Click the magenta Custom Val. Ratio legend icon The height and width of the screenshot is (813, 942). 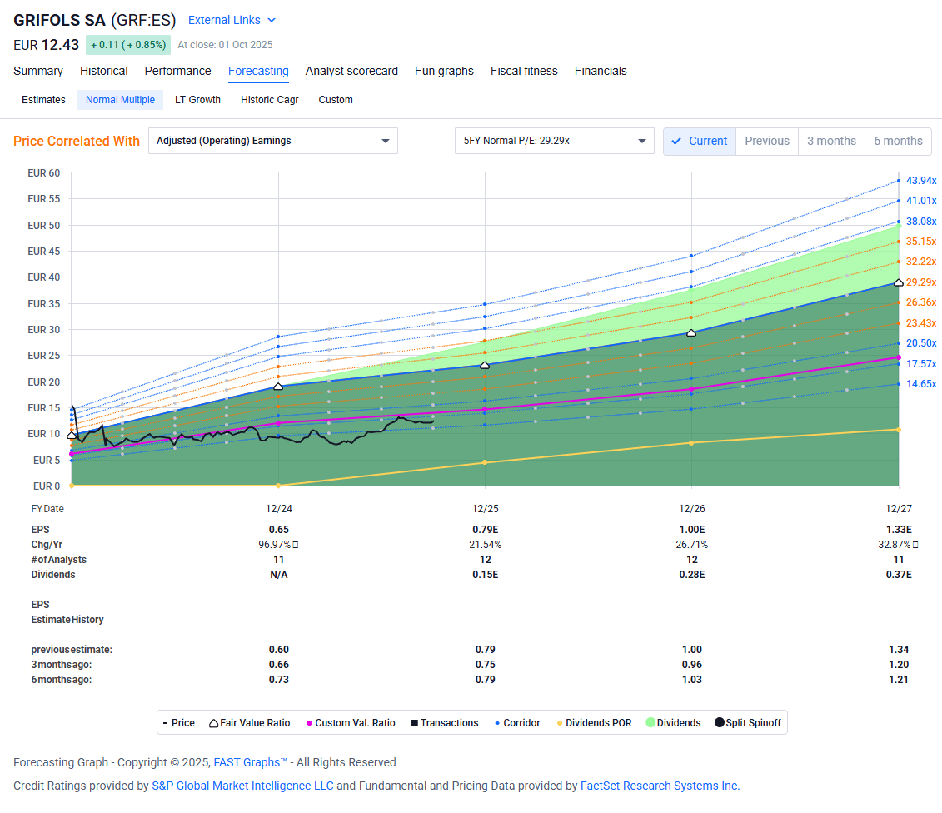tap(307, 722)
